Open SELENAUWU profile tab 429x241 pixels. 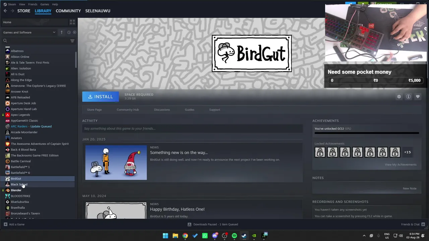pos(98,11)
